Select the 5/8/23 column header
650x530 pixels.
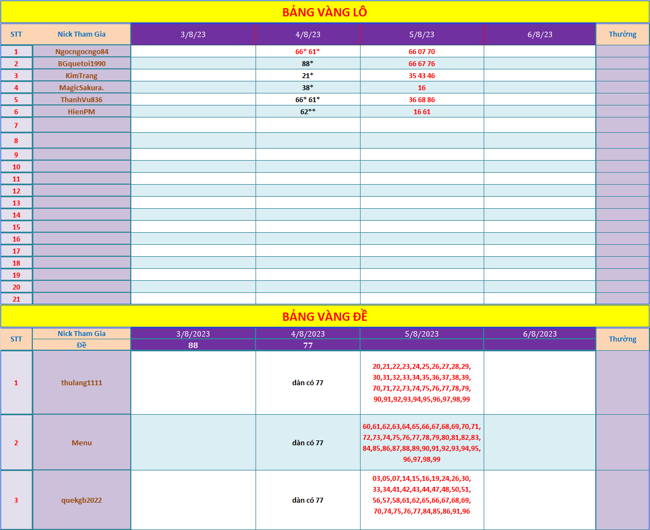[x=421, y=34]
